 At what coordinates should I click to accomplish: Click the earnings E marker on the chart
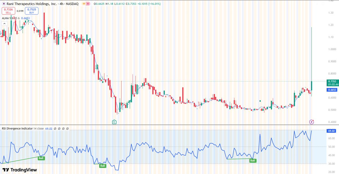click(114, 122)
